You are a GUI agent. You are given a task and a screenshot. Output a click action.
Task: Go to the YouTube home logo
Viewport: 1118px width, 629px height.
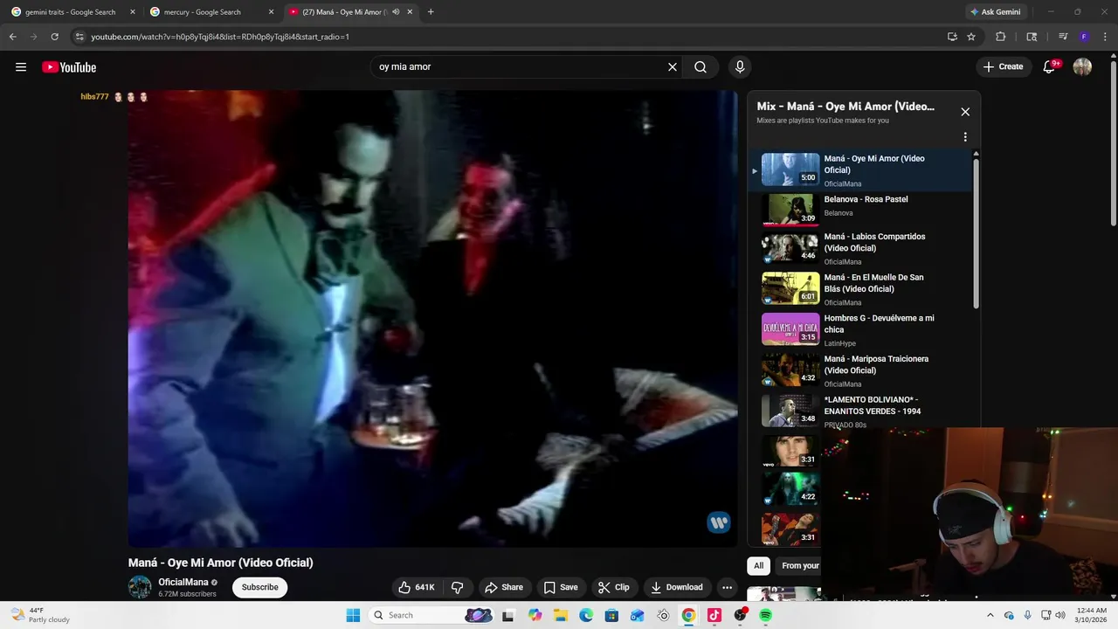[x=69, y=67]
